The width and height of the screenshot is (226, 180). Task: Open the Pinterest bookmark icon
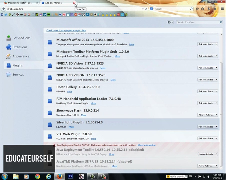(x=118, y=14)
